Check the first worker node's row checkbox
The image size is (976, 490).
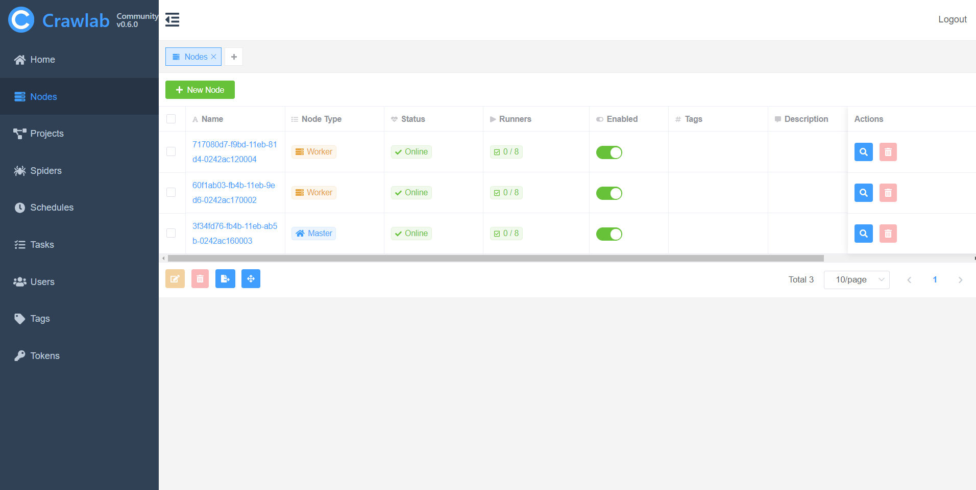(172, 151)
